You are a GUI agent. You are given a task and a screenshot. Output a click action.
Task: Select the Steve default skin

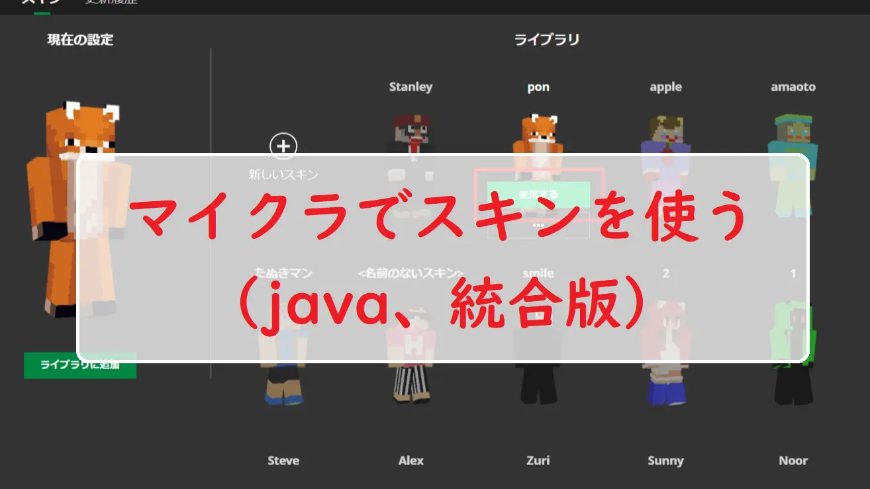pyautogui.click(x=283, y=461)
